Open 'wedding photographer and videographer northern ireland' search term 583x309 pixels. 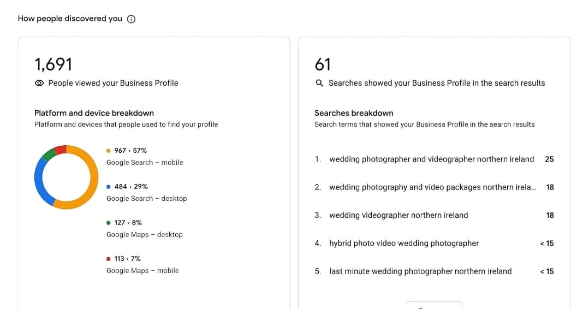[431, 159]
